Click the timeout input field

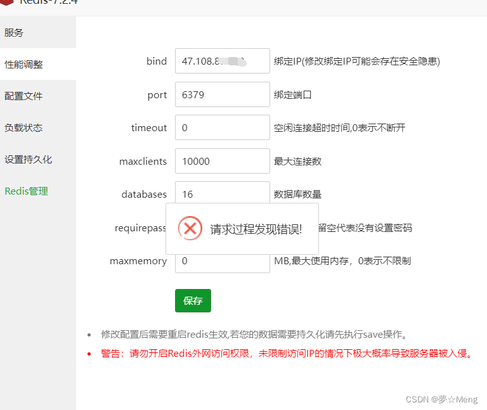tap(223, 127)
